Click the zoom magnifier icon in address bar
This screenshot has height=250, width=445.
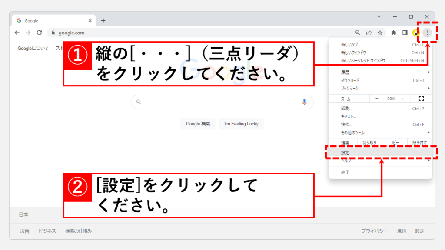click(x=358, y=33)
